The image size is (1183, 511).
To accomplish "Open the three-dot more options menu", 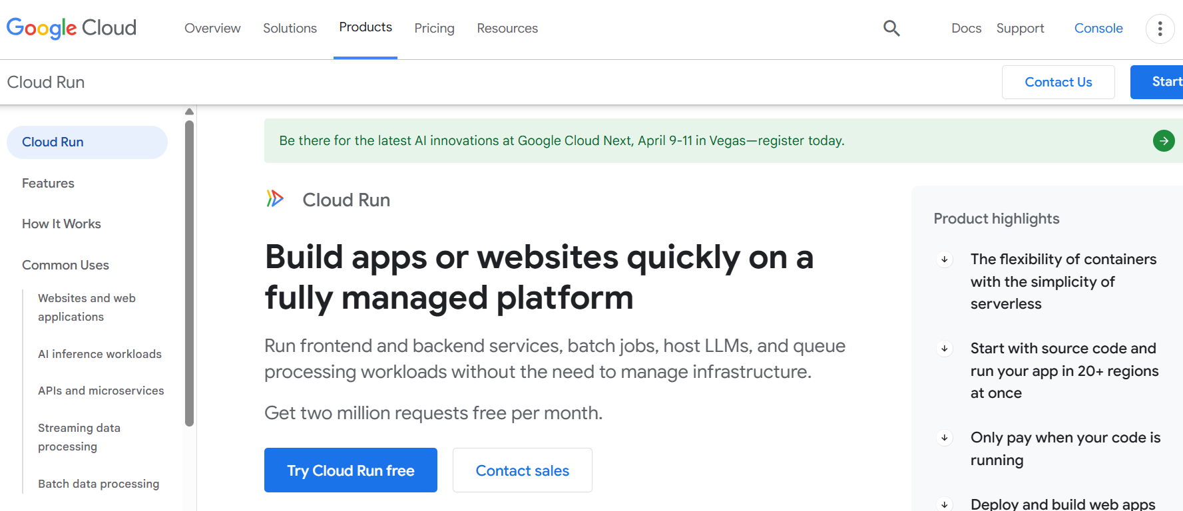I will click(1160, 29).
